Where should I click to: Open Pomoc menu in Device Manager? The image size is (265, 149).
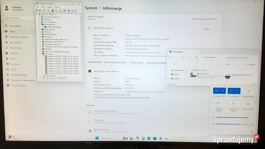coord(57,7)
